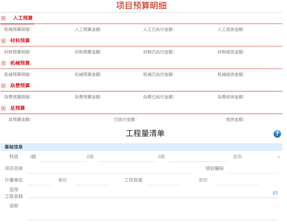Focus the 1级 科目 input field
287x224 pixels.
tap(62, 158)
